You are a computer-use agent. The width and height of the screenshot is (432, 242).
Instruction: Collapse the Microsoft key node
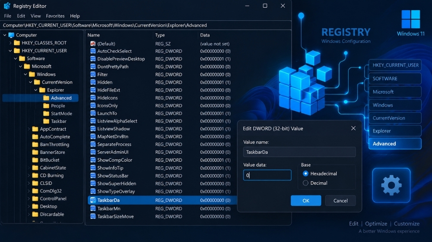tap(20, 66)
